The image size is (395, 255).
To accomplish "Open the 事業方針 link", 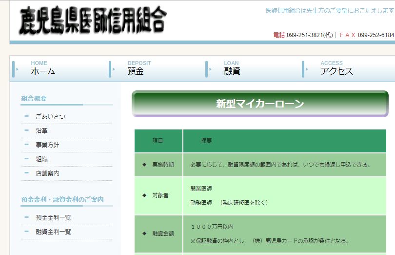I will click(47, 145).
